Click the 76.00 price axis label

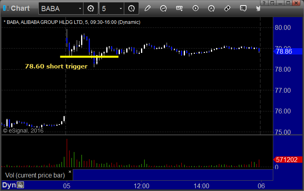pyautogui.click(x=283, y=111)
